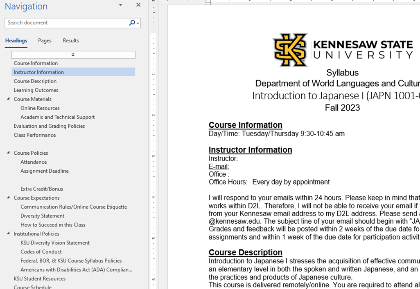Screen dimensions: 420x289
Task: Click the jump to beginning bar
Action: [73, 55]
